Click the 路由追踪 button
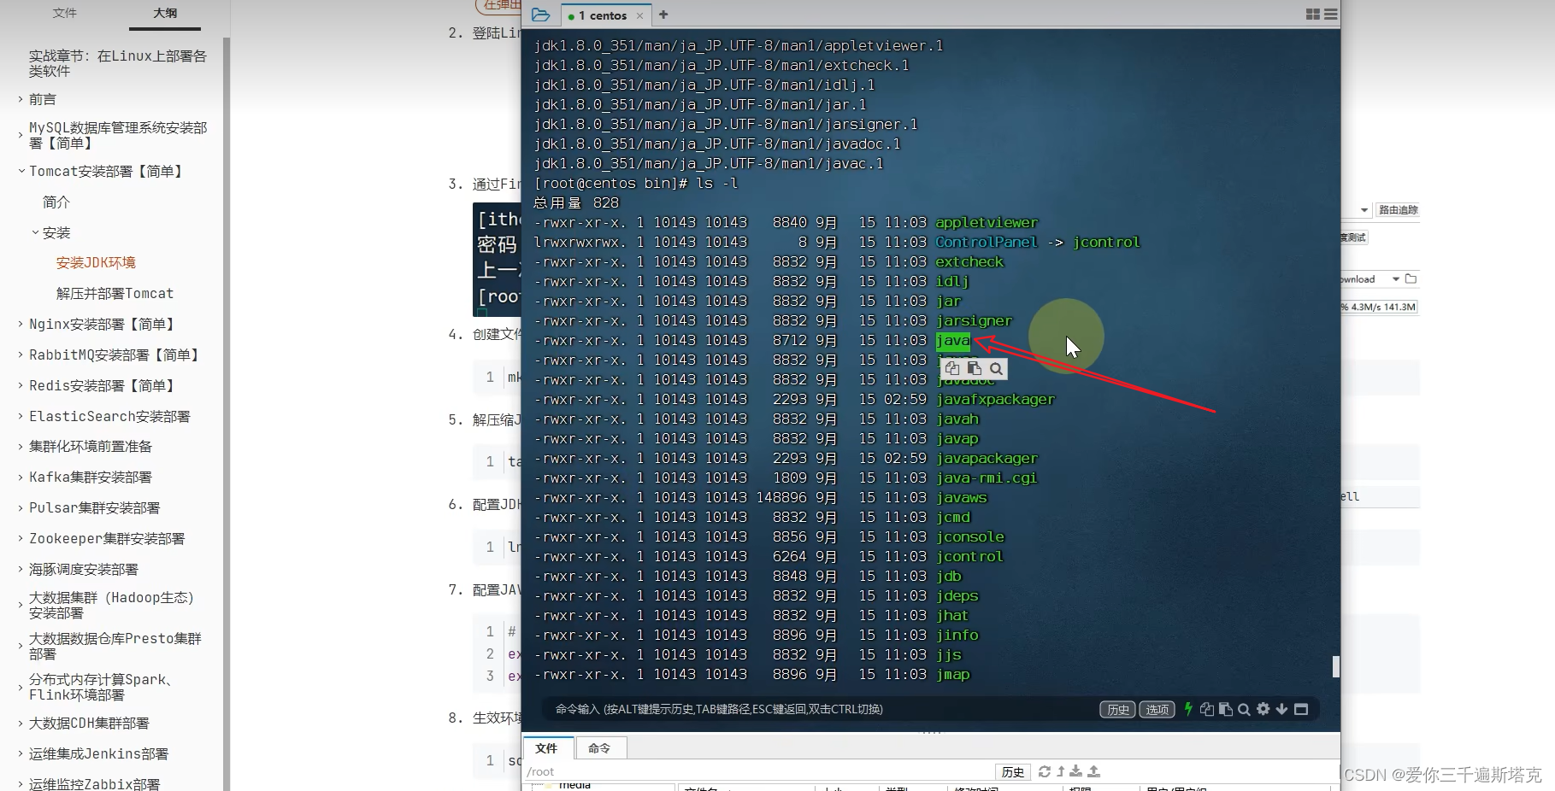 (x=1398, y=209)
